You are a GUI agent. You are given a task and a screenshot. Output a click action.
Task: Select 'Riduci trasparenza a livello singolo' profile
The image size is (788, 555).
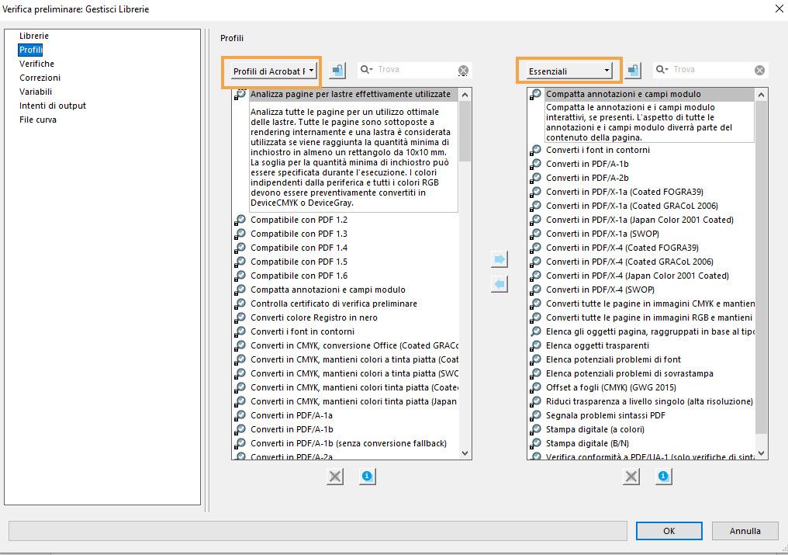click(x=649, y=401)
